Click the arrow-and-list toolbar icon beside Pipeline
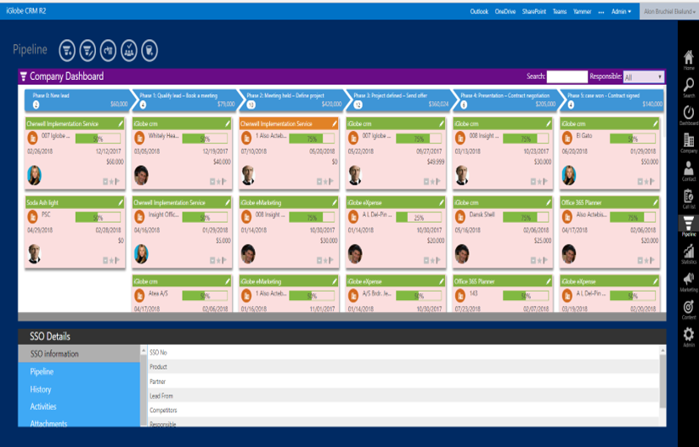The height and width of the screenshot is (447, 699). coord(109,50)
